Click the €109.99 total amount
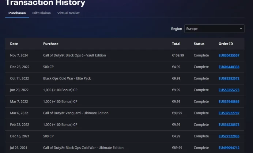 point(178,55)
